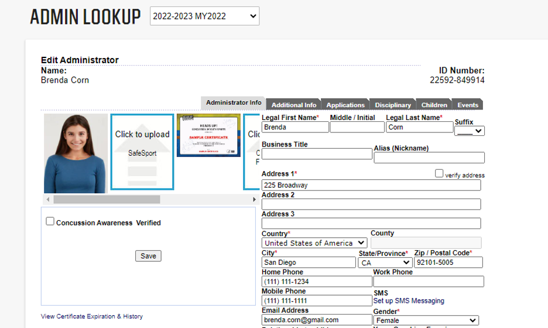Click Set up SMS Messaging link
This screenshot has width=548, height=328.
point(409,301)
